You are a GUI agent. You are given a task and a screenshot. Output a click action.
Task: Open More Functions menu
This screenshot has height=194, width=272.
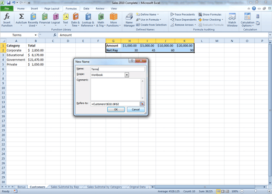(x=114, y=20)
